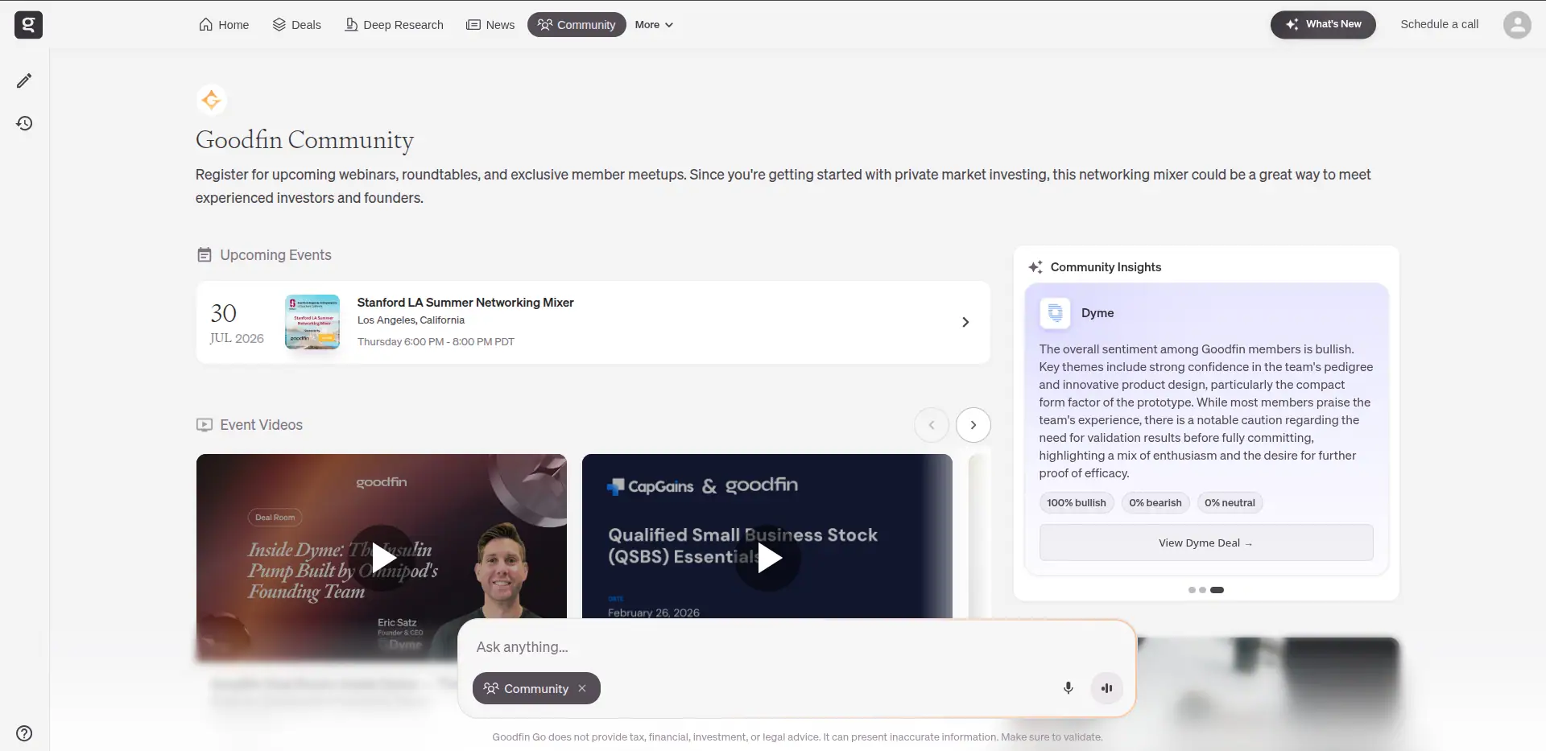1546x751 pixels.
Task: Click the Goodfin Community heading
Action: pyautogui.click(x=304, y=140)
